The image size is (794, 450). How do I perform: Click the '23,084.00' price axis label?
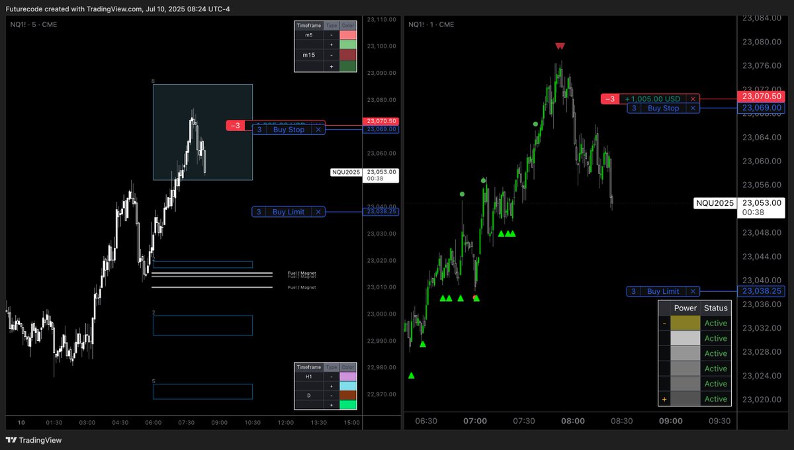[x=762, y=18]
